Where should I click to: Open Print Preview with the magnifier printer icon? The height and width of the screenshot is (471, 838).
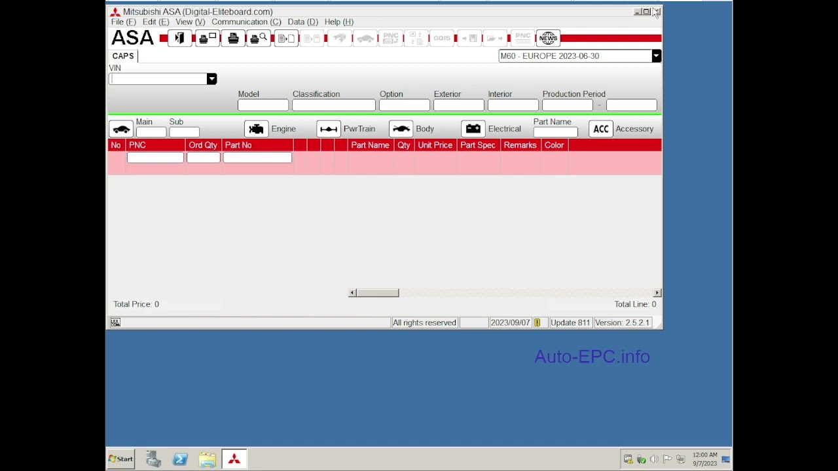pyautogui.click(x=259, y=38)
